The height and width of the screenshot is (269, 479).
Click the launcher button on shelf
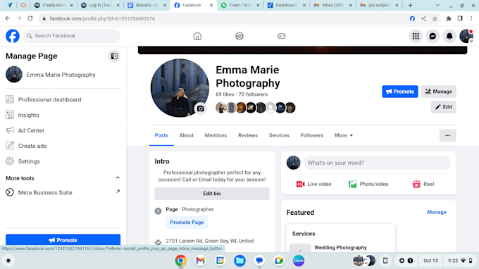[8, 261]
